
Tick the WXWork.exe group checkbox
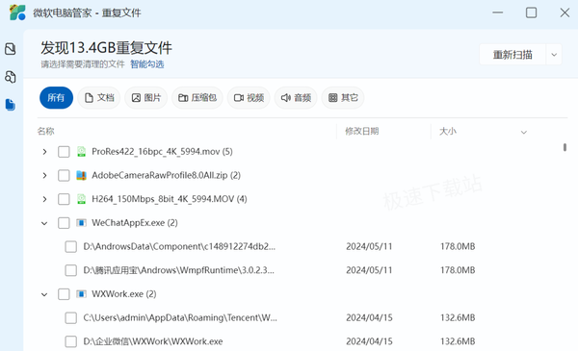(x=64, y=294)
